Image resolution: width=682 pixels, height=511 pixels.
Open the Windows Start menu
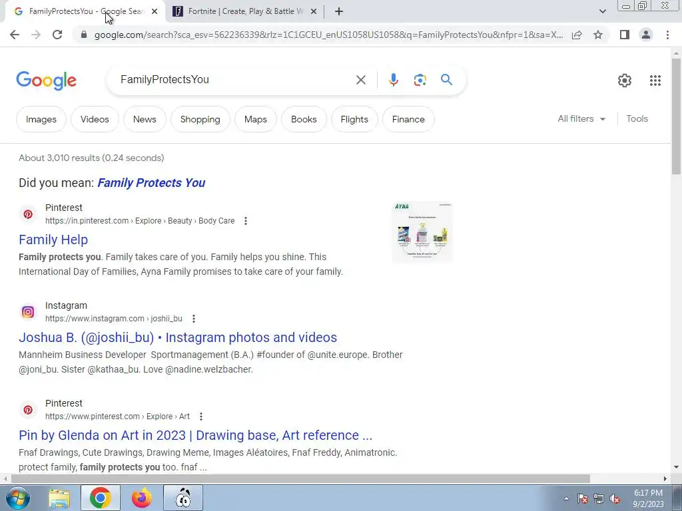[17, 498]
